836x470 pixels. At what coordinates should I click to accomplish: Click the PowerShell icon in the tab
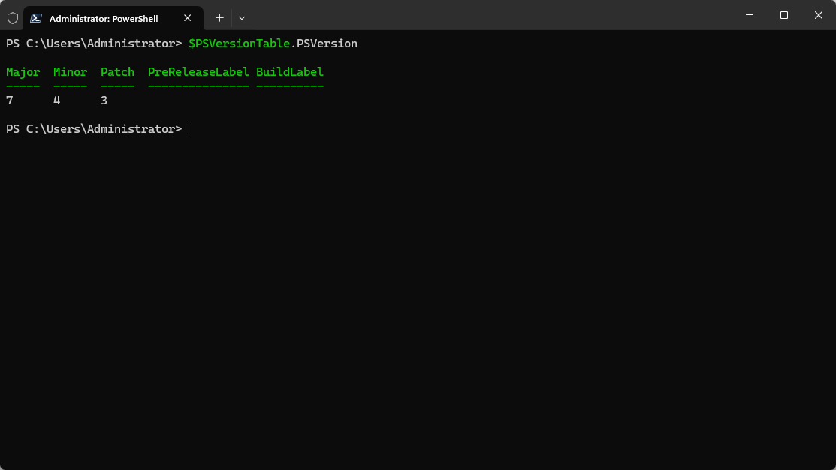click(x=35, y=18)
